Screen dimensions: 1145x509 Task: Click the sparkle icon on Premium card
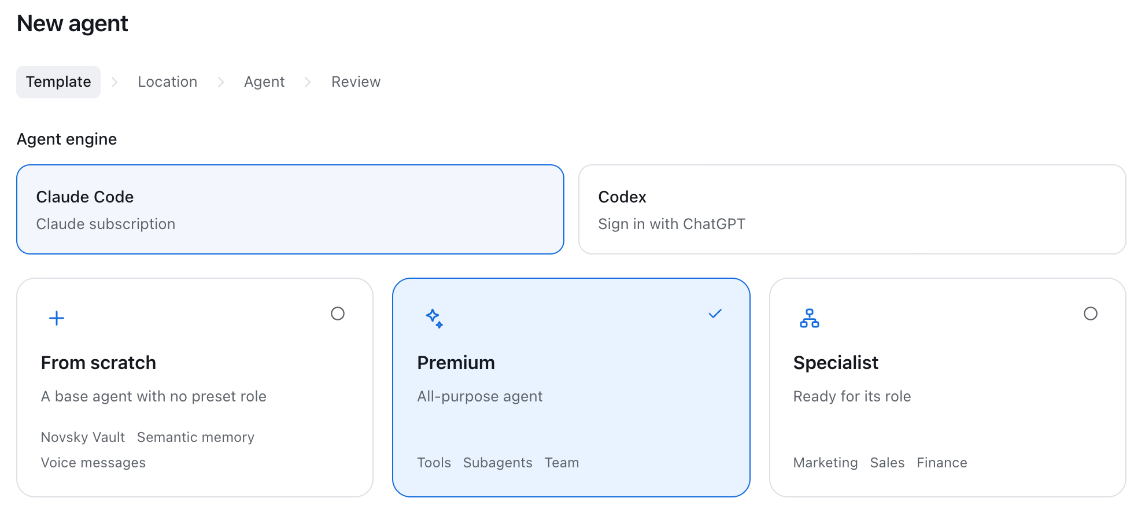point(434,318)
